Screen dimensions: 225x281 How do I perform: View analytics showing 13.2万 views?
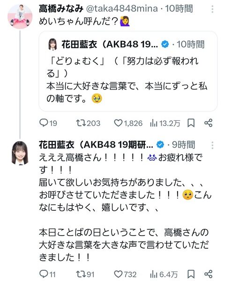[154, 123]
